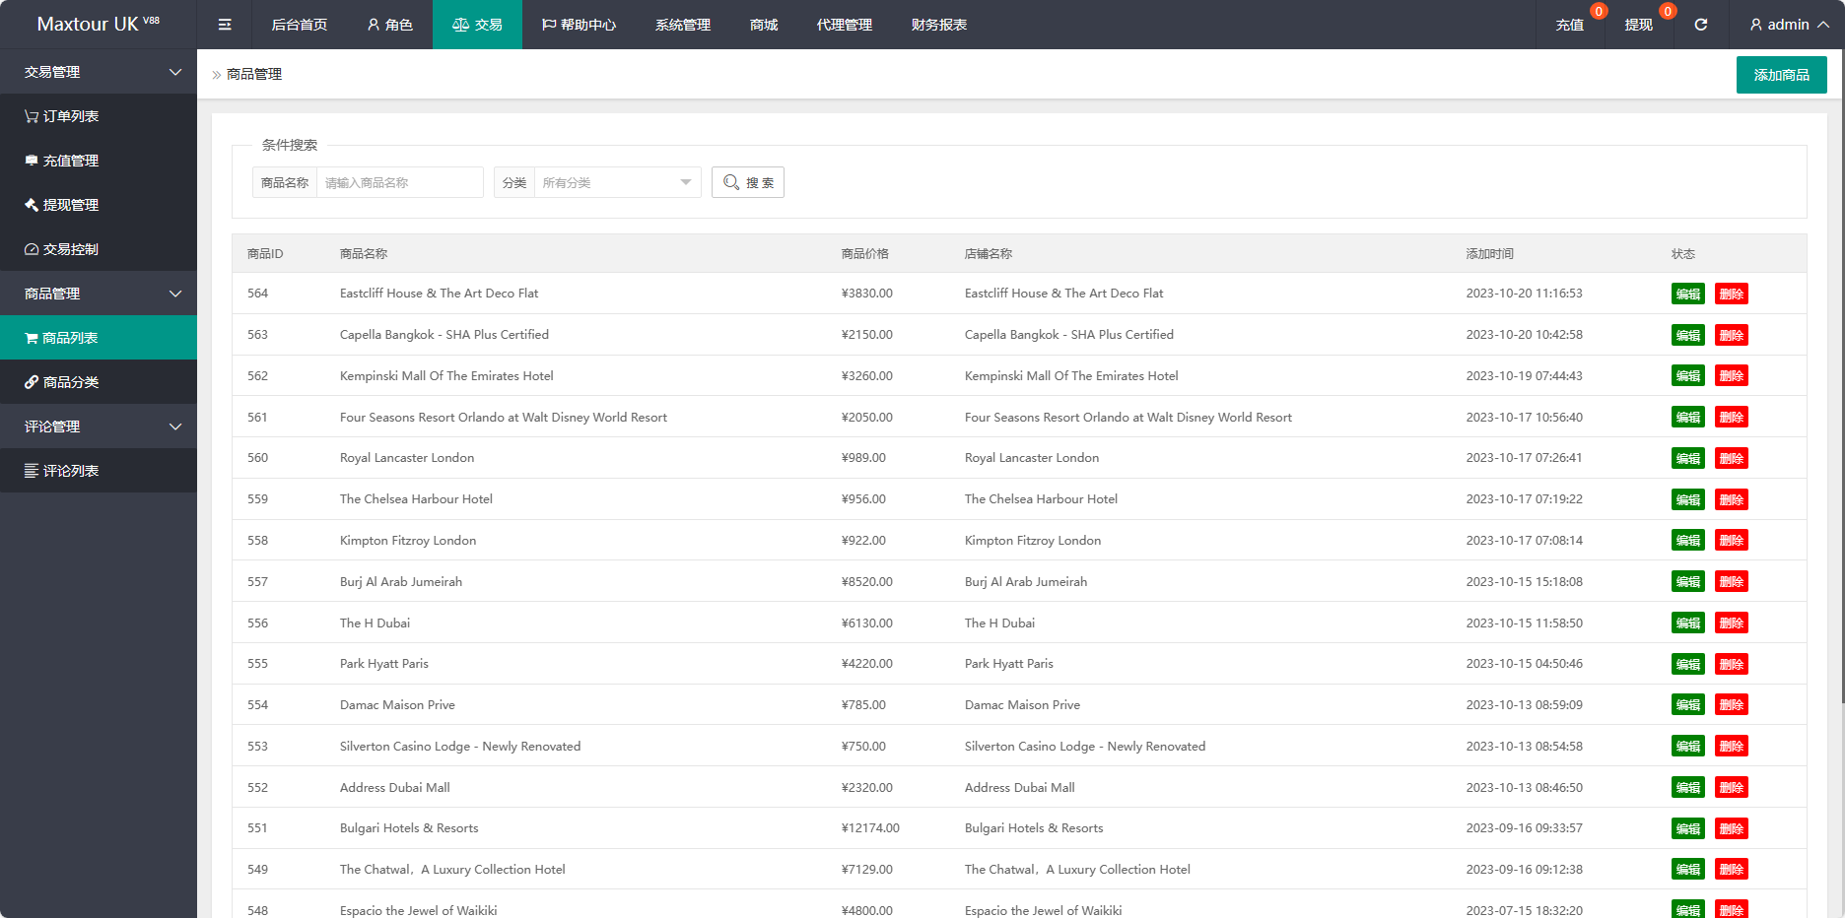Delete product 554 Damac Maison Prive
This screenshot has height=918, width=1845.
(x=1732, y=705)
